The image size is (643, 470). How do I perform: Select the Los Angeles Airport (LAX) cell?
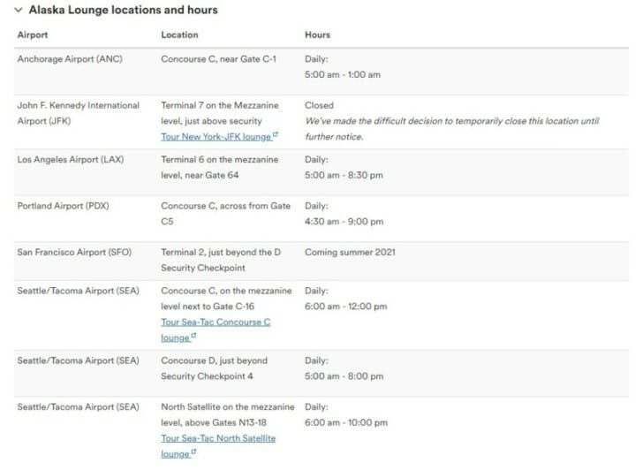point(72,159)
